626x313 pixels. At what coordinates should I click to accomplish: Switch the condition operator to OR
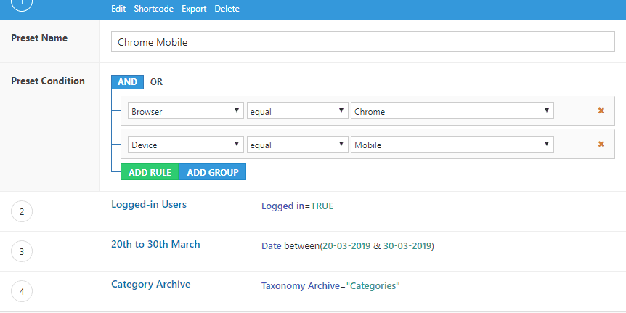[156, 82]
